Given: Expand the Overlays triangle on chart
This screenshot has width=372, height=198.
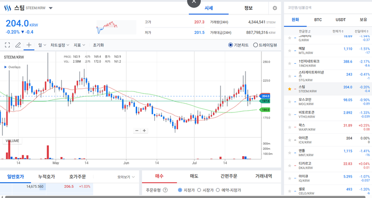Looking at the screenshot, I should point(6,67).
